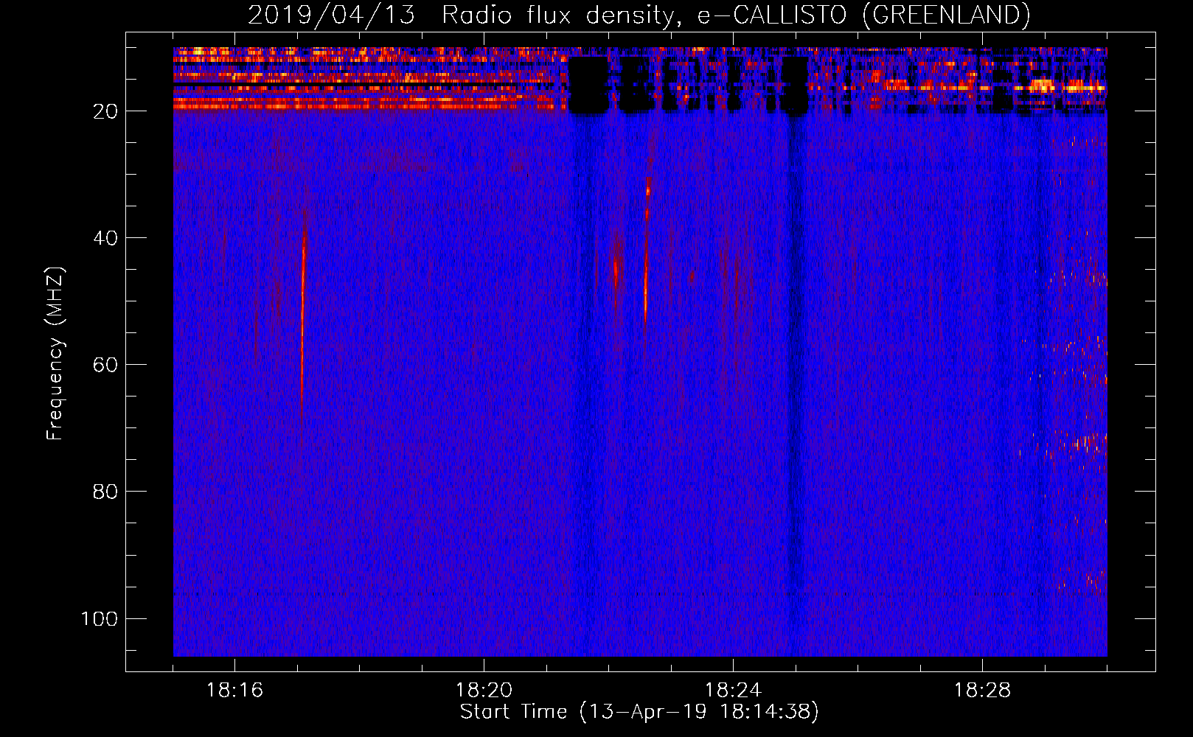
Task: Click the 80 frequency tick label
Action: [105, 492]
